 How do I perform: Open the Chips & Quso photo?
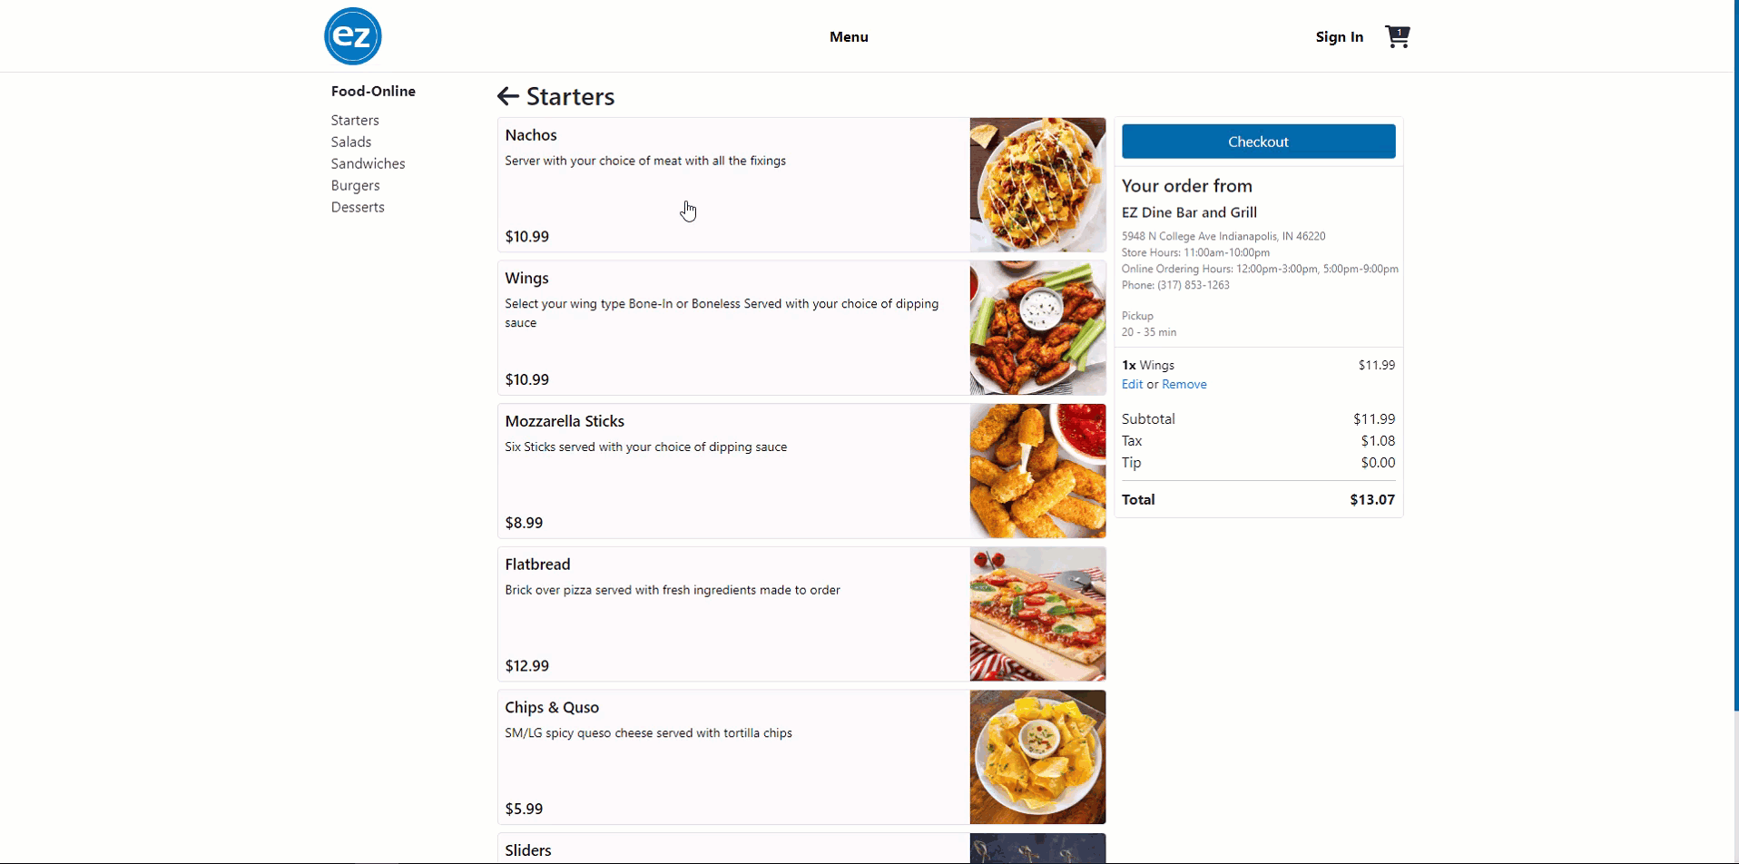[x=1037, y=757]
